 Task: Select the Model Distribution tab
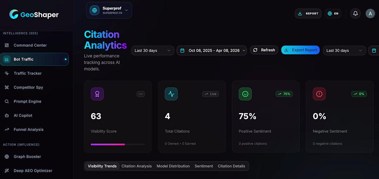coord(173,166)
